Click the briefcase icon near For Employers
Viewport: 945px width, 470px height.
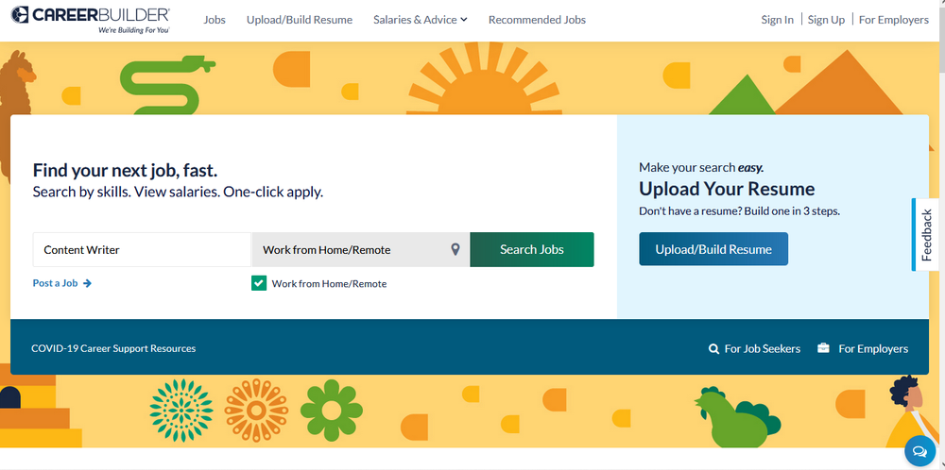(x=823, y=348)
